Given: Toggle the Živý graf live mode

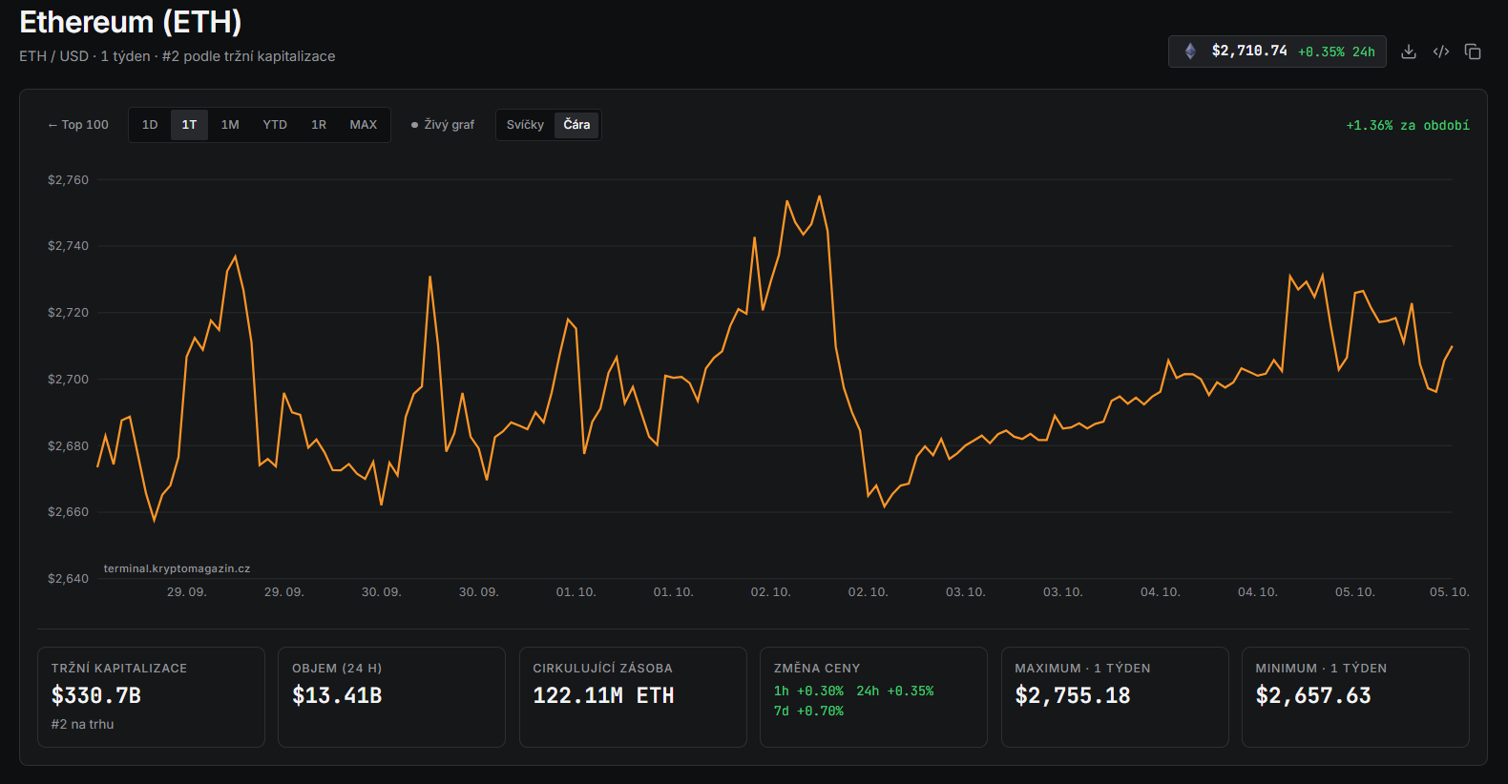Looking at the screenshot, I should click(443, 125).
